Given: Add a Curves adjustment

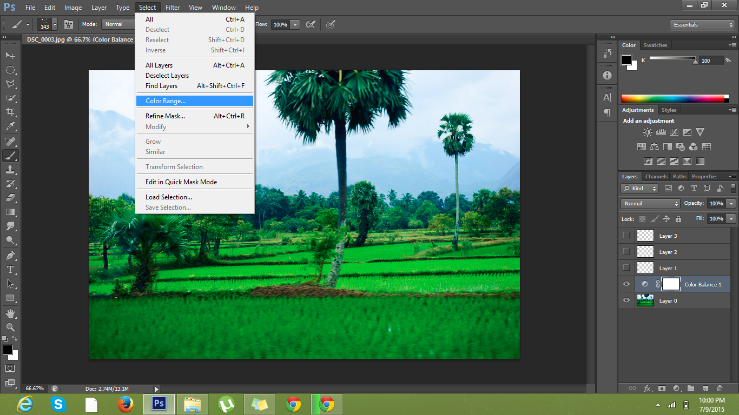Looking at the screenshot, I should [674, 132].
